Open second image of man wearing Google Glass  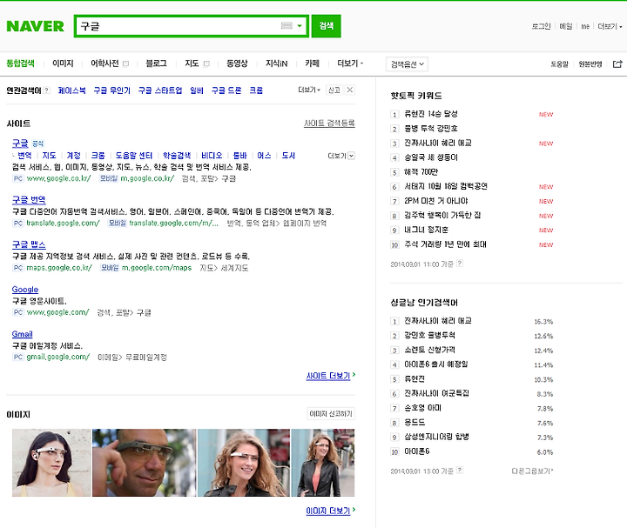[145, 463]
